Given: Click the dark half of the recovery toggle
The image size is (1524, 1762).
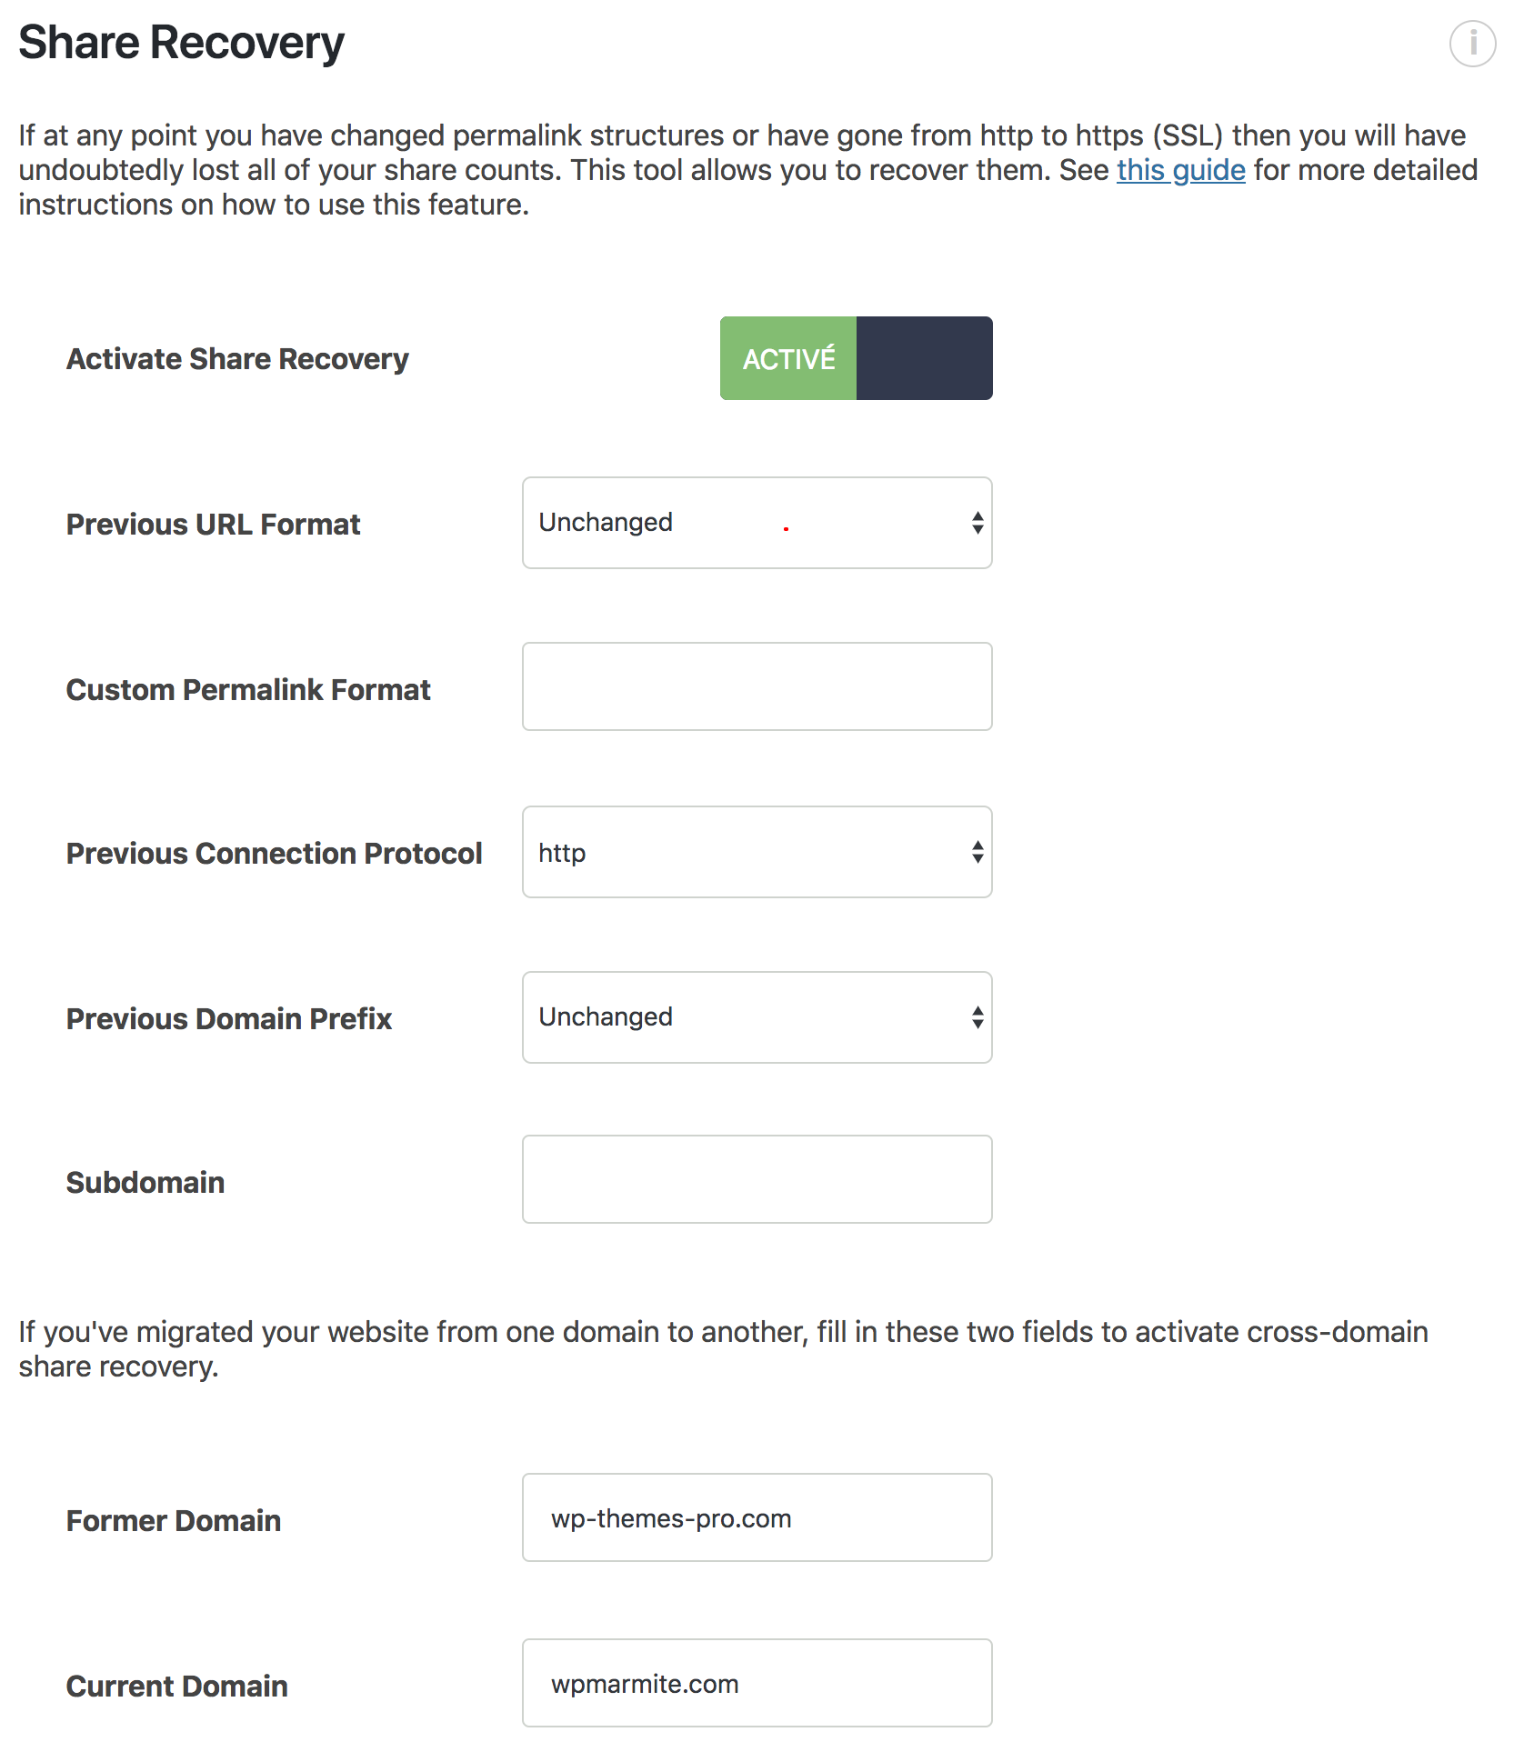Looking at the screenshot, I should pos(924,358).
